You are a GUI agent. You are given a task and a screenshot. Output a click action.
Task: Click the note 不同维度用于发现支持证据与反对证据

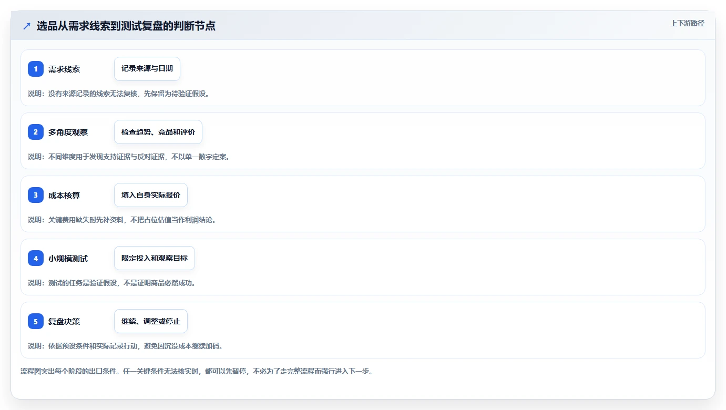[x=106, y=157]
